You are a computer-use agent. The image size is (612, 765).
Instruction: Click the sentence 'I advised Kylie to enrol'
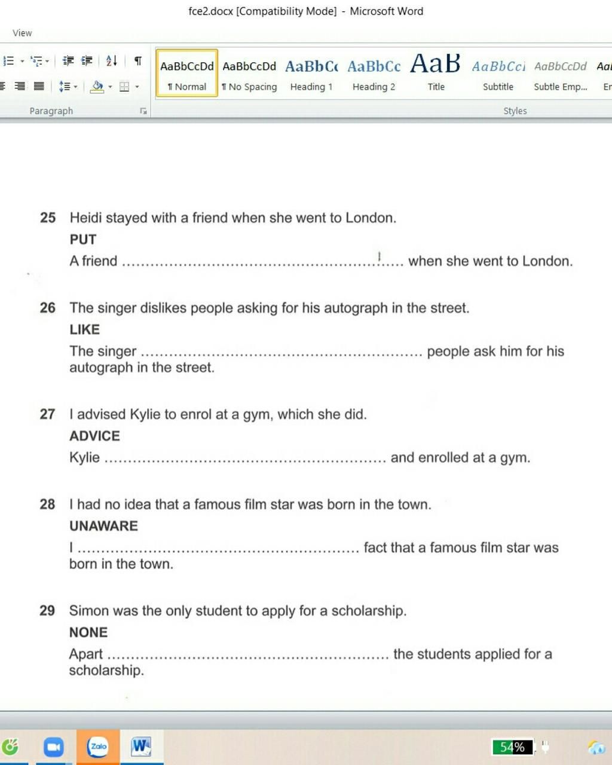pyautogui.click(x=218, y=415)
